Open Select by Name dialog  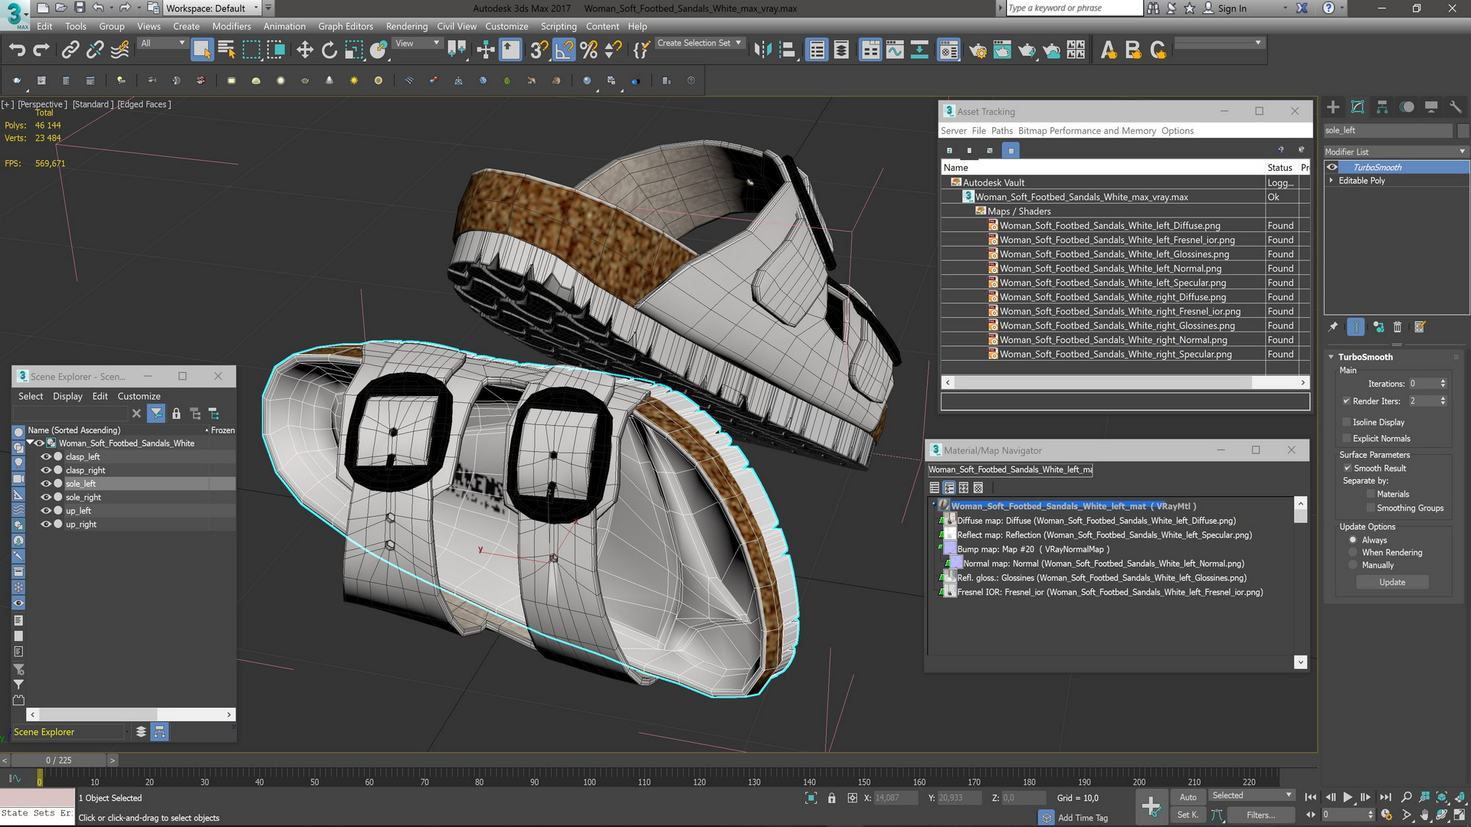coord(227,51)
